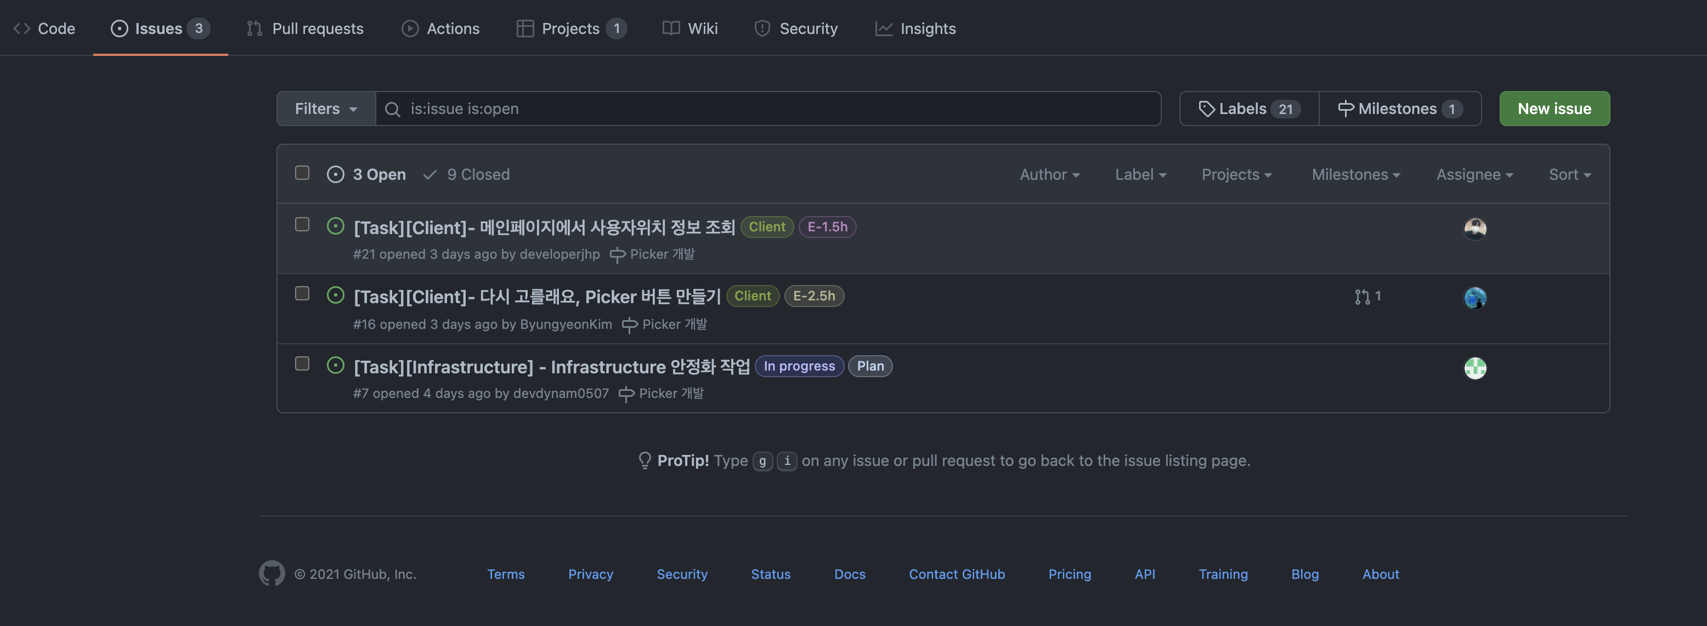Click the milestone signpost icon under issue #7
The width and height of the screenshot is (1707, 626).
pyautogui.click(x=625, y=394)
